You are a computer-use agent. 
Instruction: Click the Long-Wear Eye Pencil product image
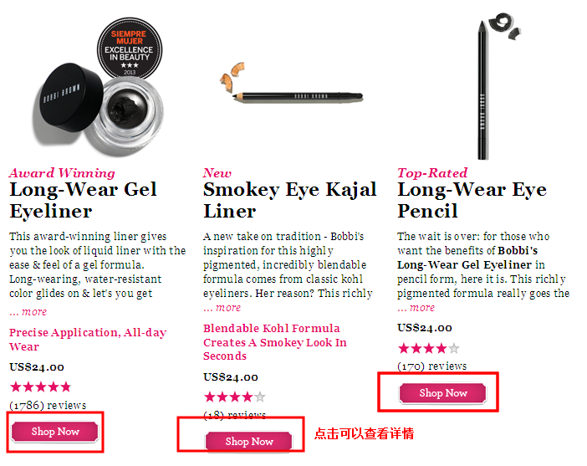pyautogui.click(x=493, y=86)
